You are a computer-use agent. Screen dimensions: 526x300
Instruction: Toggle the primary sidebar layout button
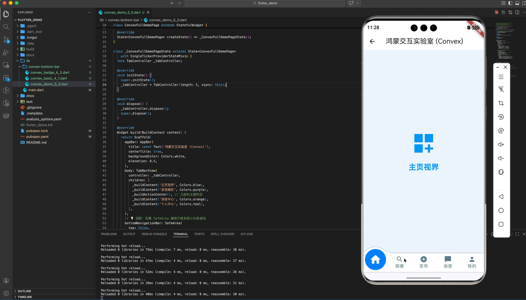tap(510, 3)
